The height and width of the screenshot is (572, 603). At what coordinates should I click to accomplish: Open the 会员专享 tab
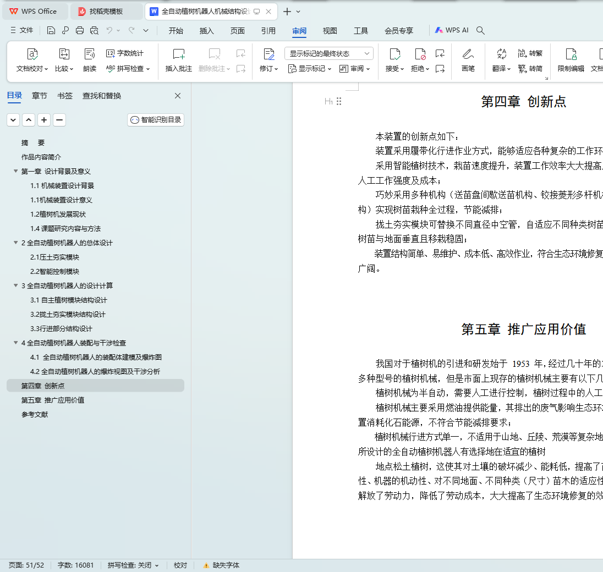pyautogui.click(x=399, y=31)
